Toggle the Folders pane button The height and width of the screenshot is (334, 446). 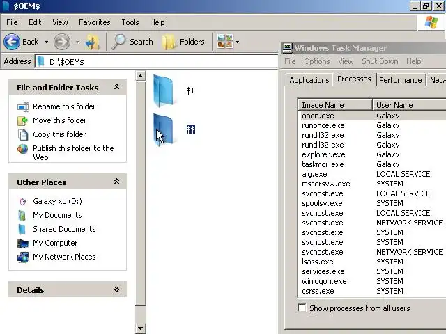point(183,42)
